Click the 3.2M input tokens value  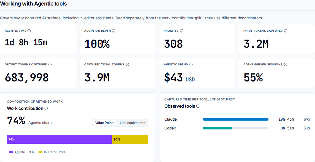pyautogui.click(x=256, y=44)
